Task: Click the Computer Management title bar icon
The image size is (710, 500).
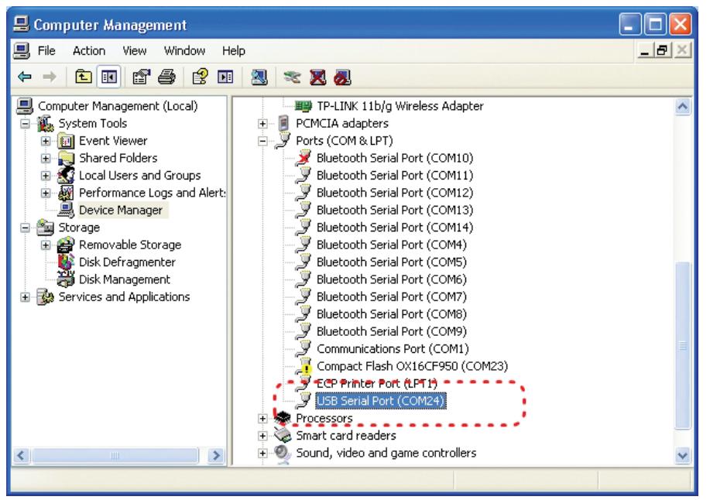Action: 21,23
